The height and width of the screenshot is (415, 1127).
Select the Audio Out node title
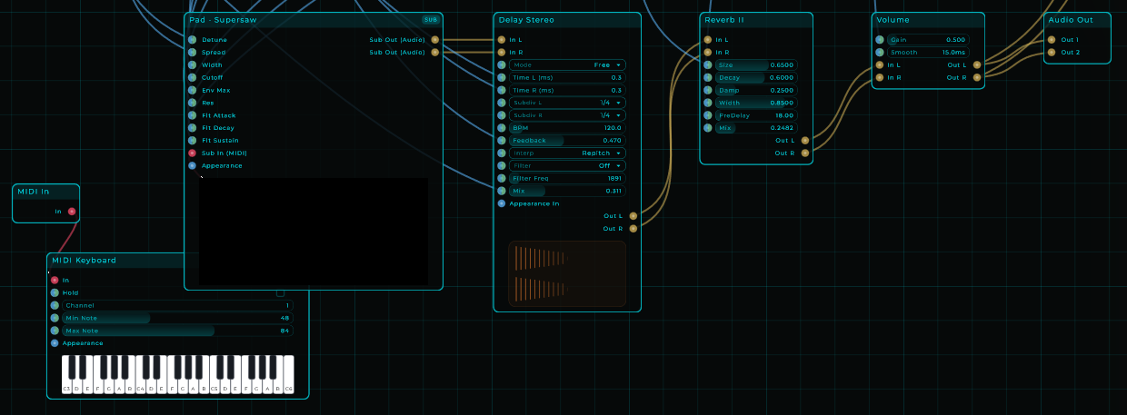pyautogui.click(x=1071, y=19)
